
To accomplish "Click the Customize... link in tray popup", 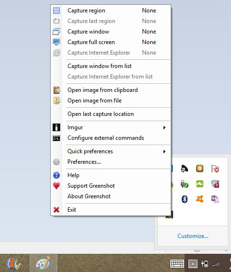I will point(193,236).
